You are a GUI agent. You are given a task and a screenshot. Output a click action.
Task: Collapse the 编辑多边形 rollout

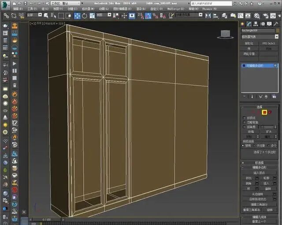tap(260, 168)
